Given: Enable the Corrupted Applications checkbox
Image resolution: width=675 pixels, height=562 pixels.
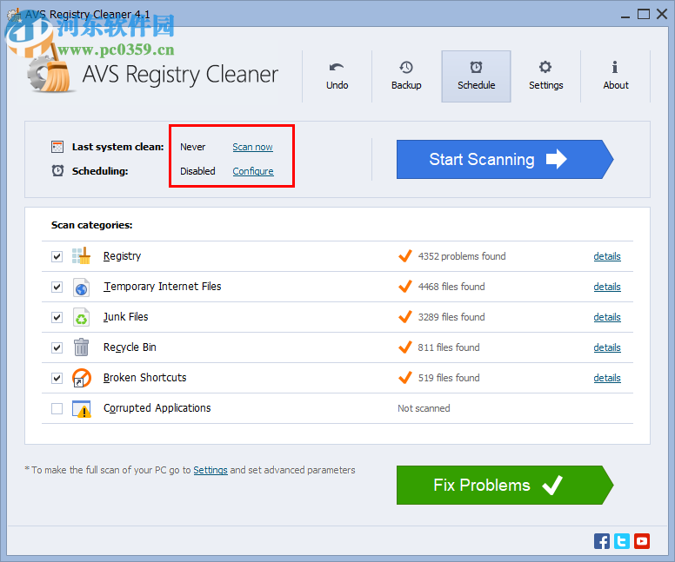Looking at the screenshot, I should 57,408.
